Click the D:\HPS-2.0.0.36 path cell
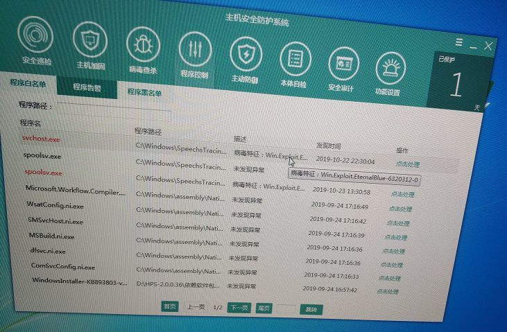This screenshot has width=507, height=332. click(178, 284)
